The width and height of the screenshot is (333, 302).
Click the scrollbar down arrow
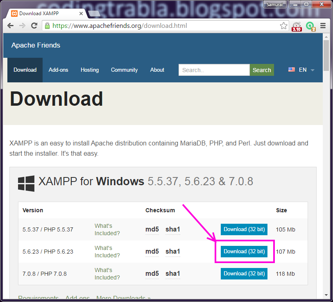(x=326, y=295)
